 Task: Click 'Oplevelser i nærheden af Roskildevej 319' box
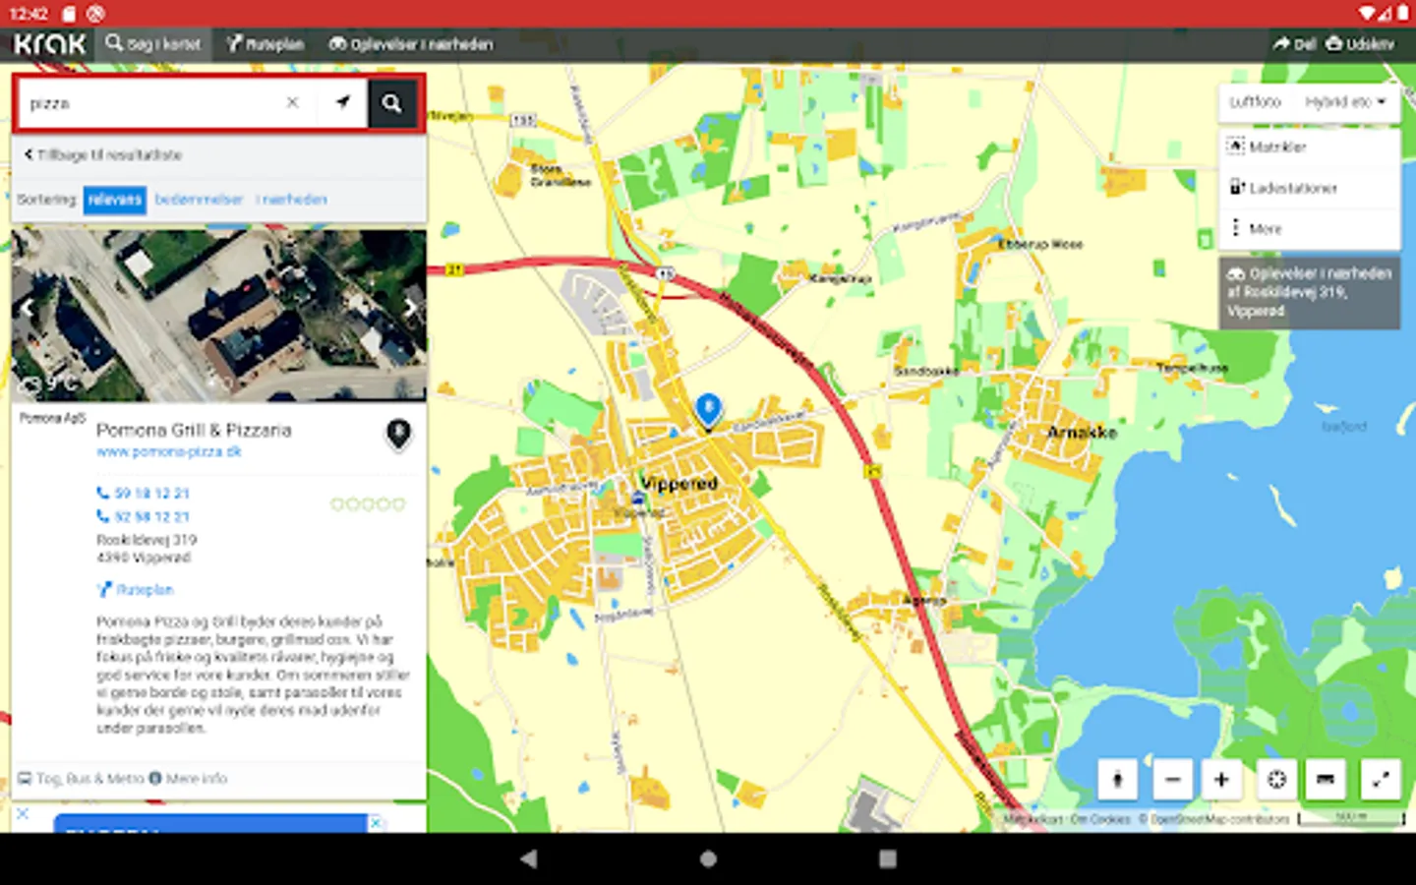tap(1310, 292)
